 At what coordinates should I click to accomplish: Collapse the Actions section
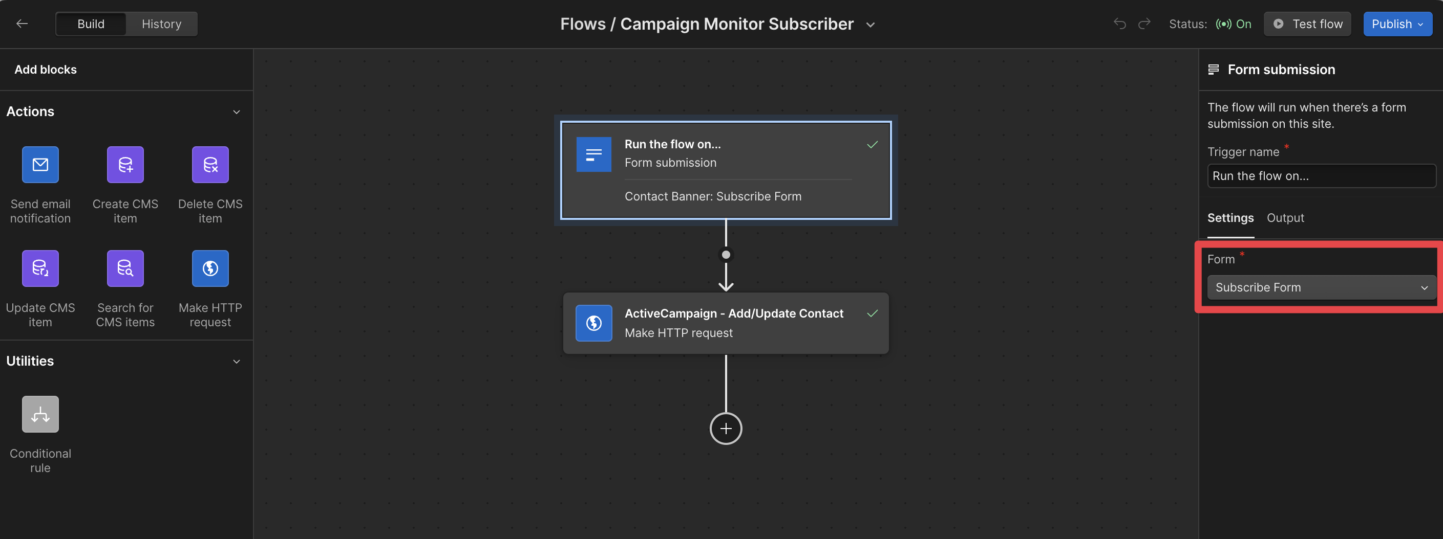(x=237, y=112)
